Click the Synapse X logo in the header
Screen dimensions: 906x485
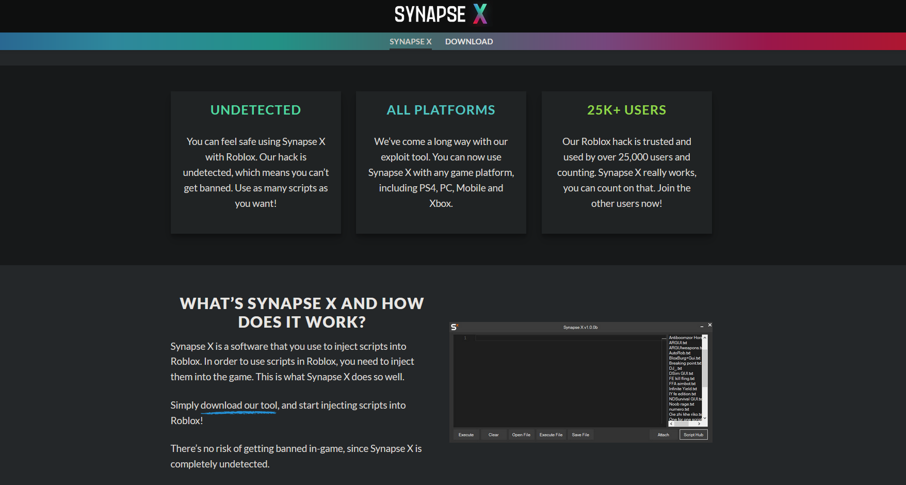tap(441, 14)
